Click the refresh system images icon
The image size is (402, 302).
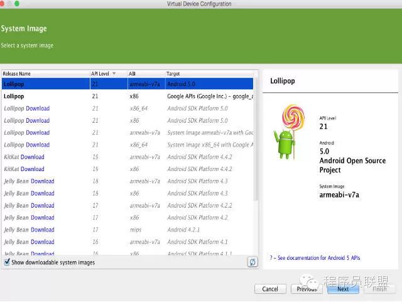click(253, 262)
